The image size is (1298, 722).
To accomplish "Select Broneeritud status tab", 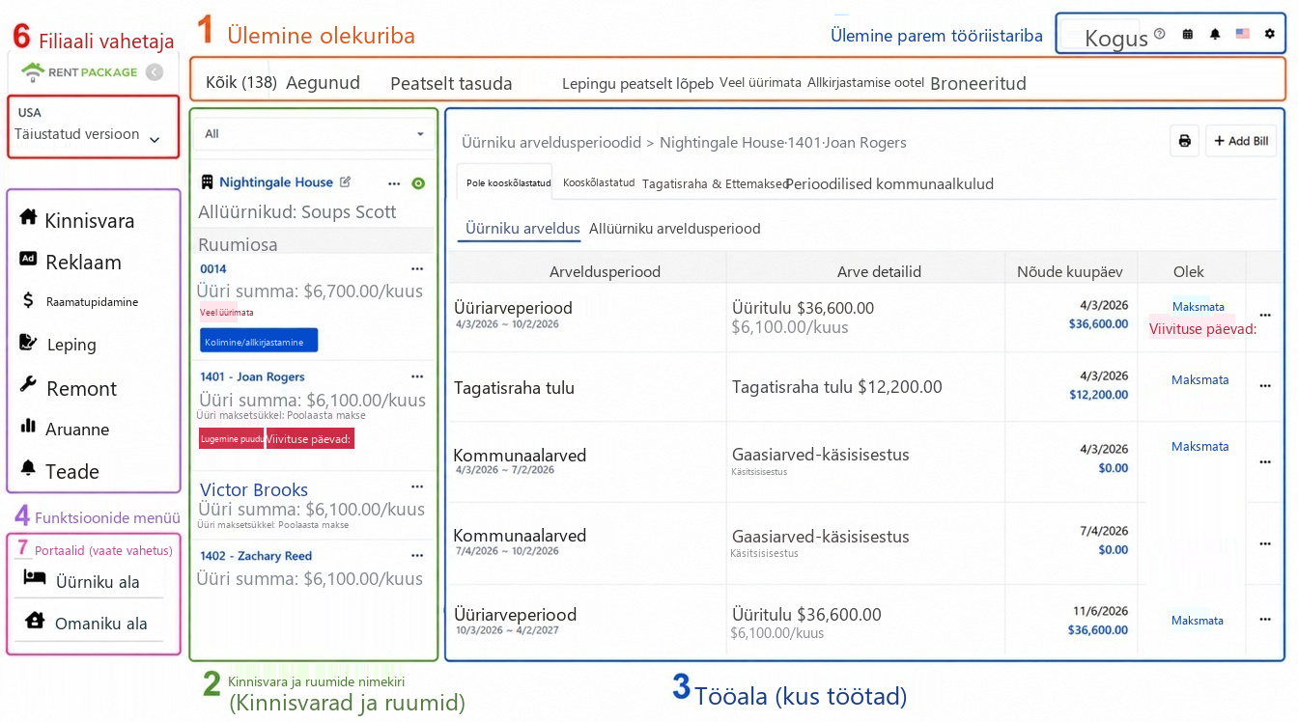I will click(x=977, y=84).
